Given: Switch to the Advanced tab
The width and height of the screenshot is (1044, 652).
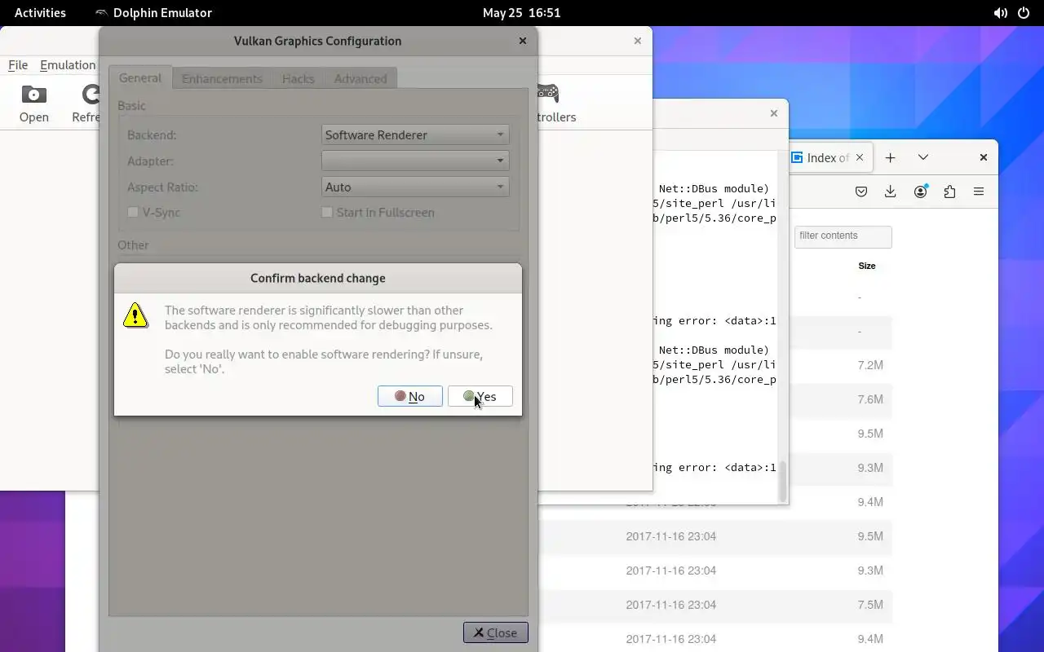Looking at the screenshot, I should (361, 78).
